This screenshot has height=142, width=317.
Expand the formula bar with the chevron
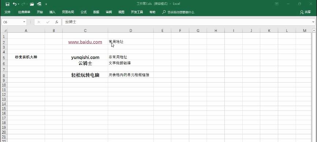[313, 22]
